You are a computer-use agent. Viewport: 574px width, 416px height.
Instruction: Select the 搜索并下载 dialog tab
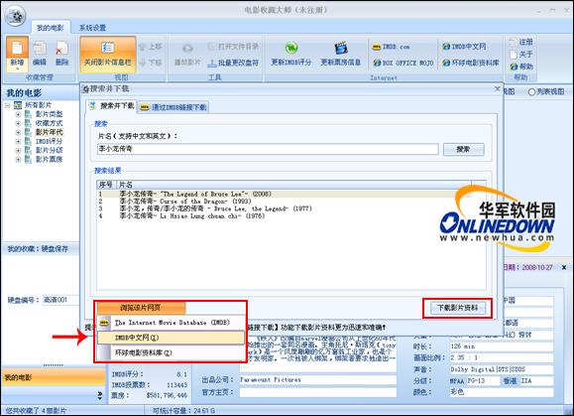click(112, 106)
